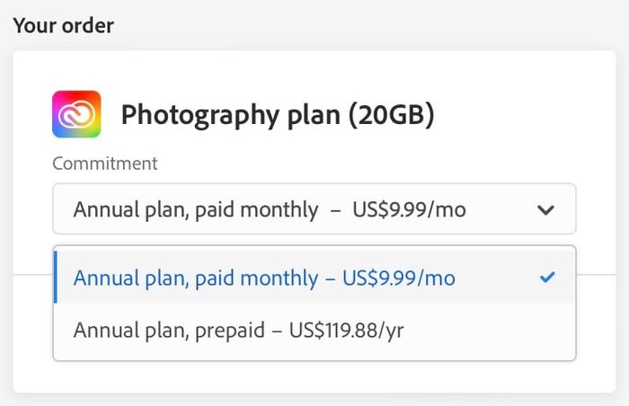
Task: Select Annual plan, prepaid US$119.88/yr option
Action: click(x=314, y=331)
